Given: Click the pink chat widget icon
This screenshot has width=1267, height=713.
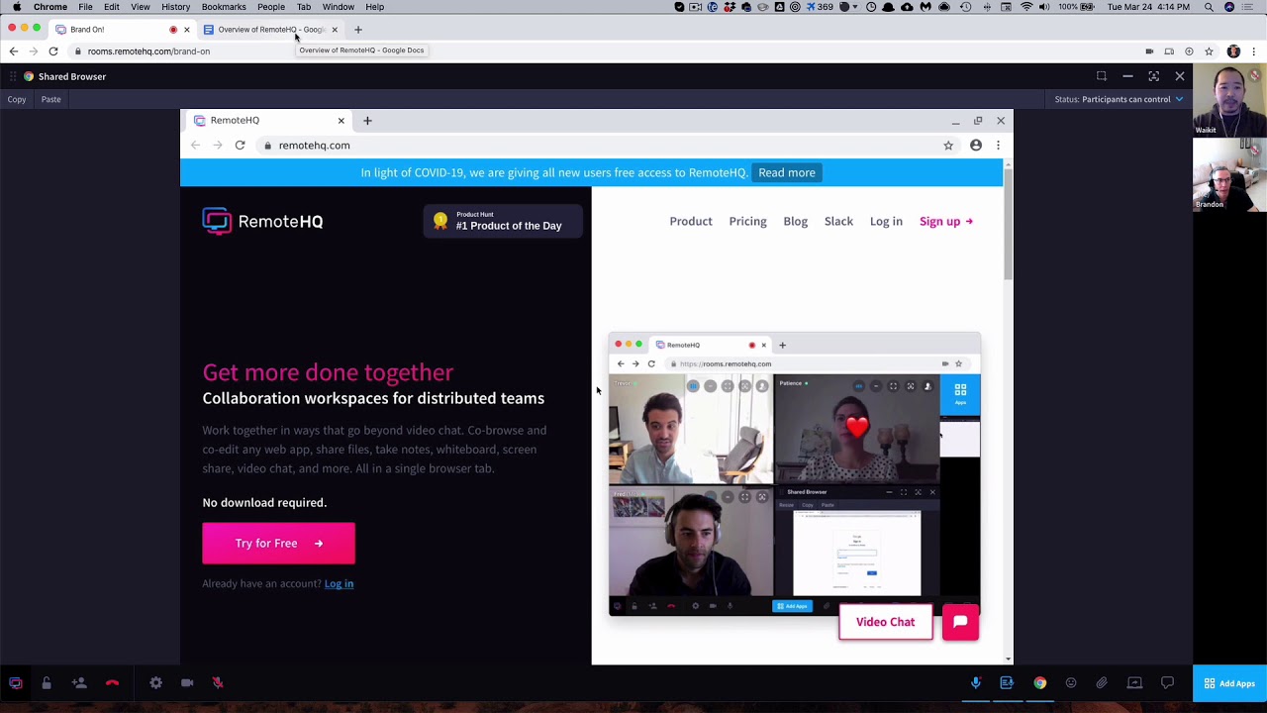Looking at the screenshot, I should click(960, 622).
